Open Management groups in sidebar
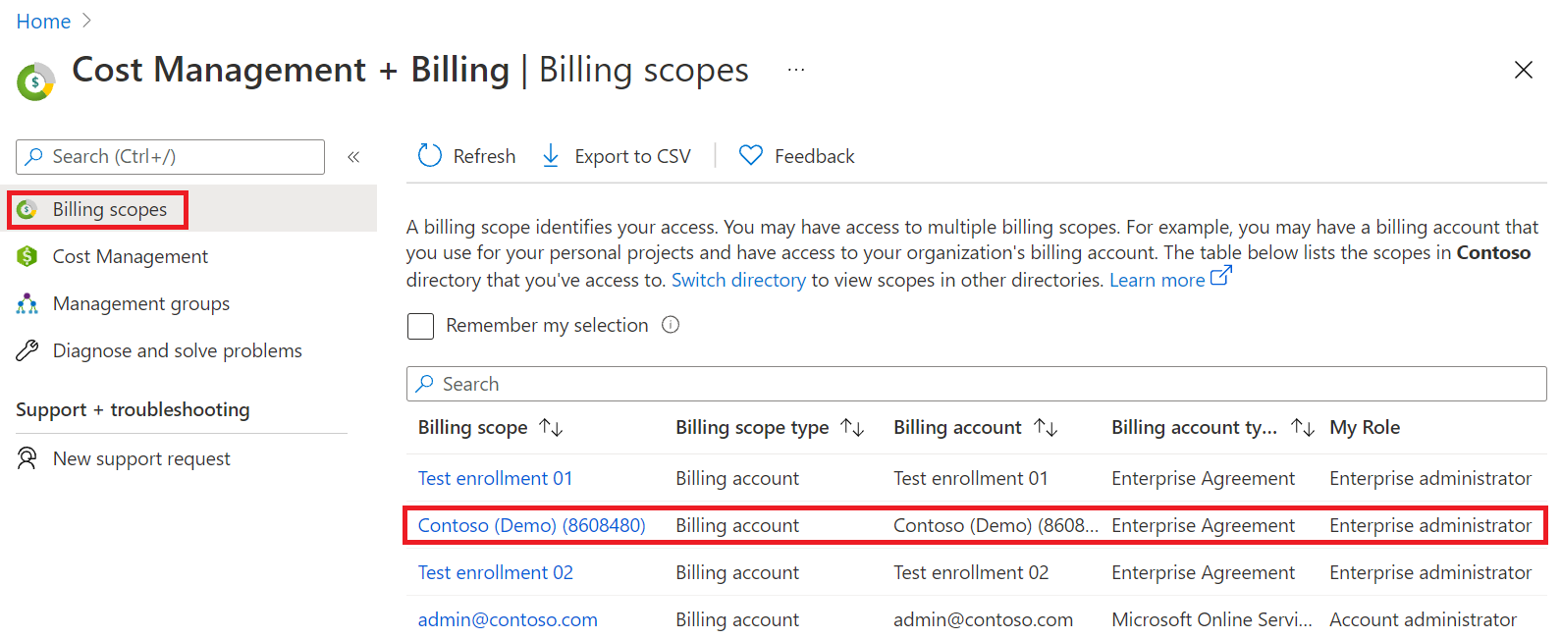The height and width of the screenshot is (639, 1561). pos(140,303)
